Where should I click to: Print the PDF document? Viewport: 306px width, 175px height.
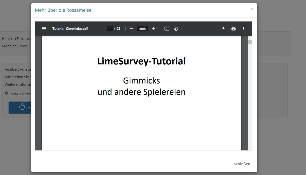(234, 29)
